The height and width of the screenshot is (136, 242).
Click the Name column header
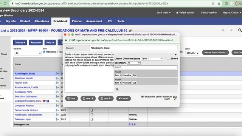(x=18, y=65)
